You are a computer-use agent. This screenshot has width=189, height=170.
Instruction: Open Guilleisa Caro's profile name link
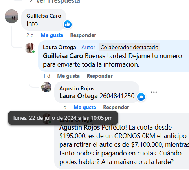[44, 16]
